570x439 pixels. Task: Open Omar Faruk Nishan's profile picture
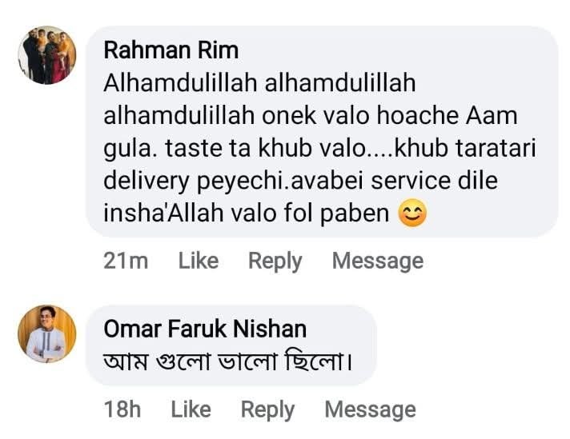pos(47,333)
